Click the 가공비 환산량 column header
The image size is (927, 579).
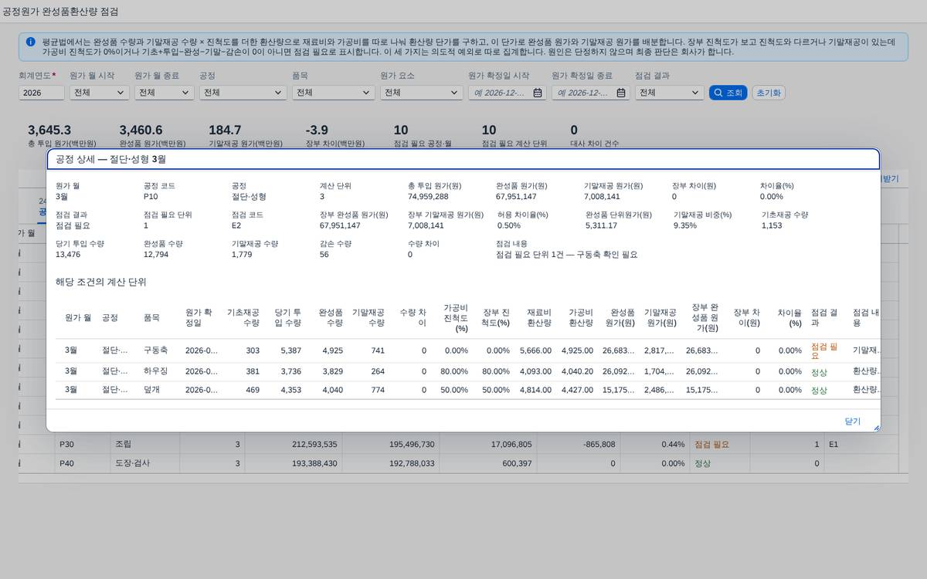pyautogui.click(x=576, y=317)
